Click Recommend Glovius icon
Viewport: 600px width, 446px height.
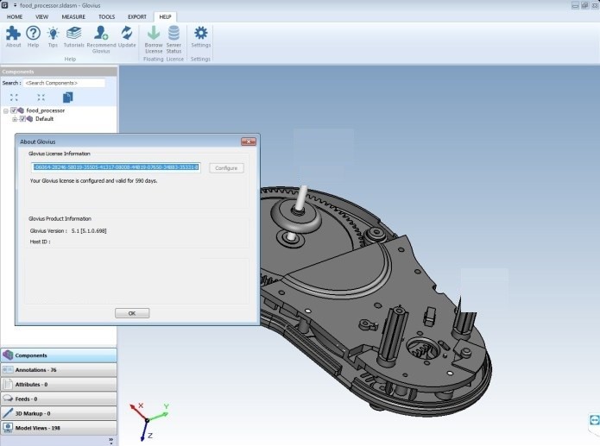[x=101, y=34]
